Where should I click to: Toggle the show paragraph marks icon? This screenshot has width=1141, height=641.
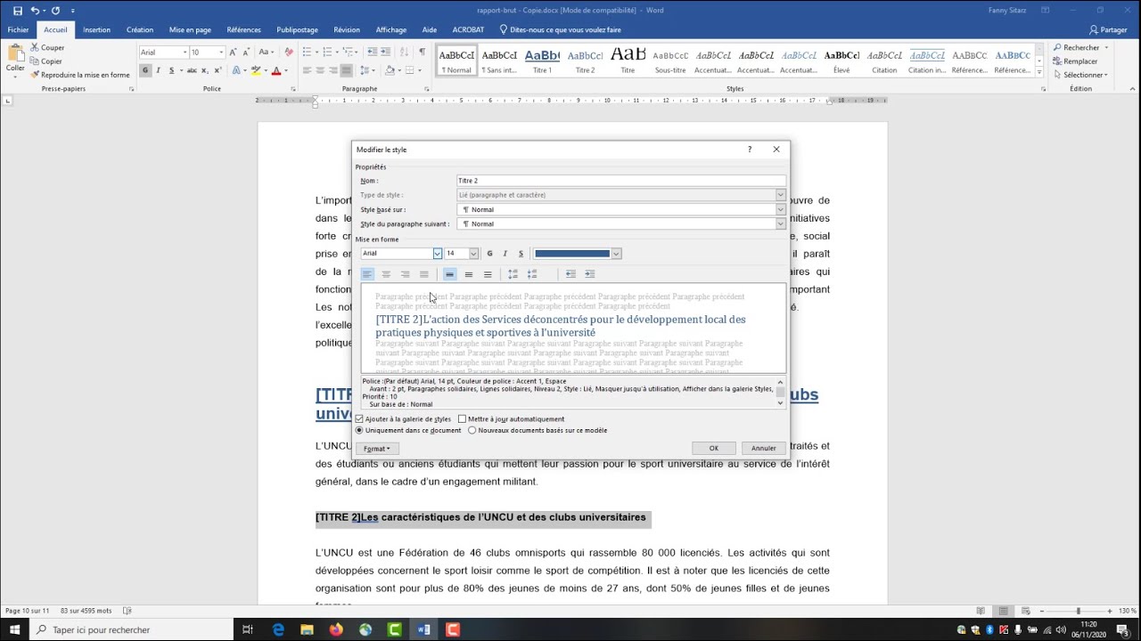click(422, 53)
